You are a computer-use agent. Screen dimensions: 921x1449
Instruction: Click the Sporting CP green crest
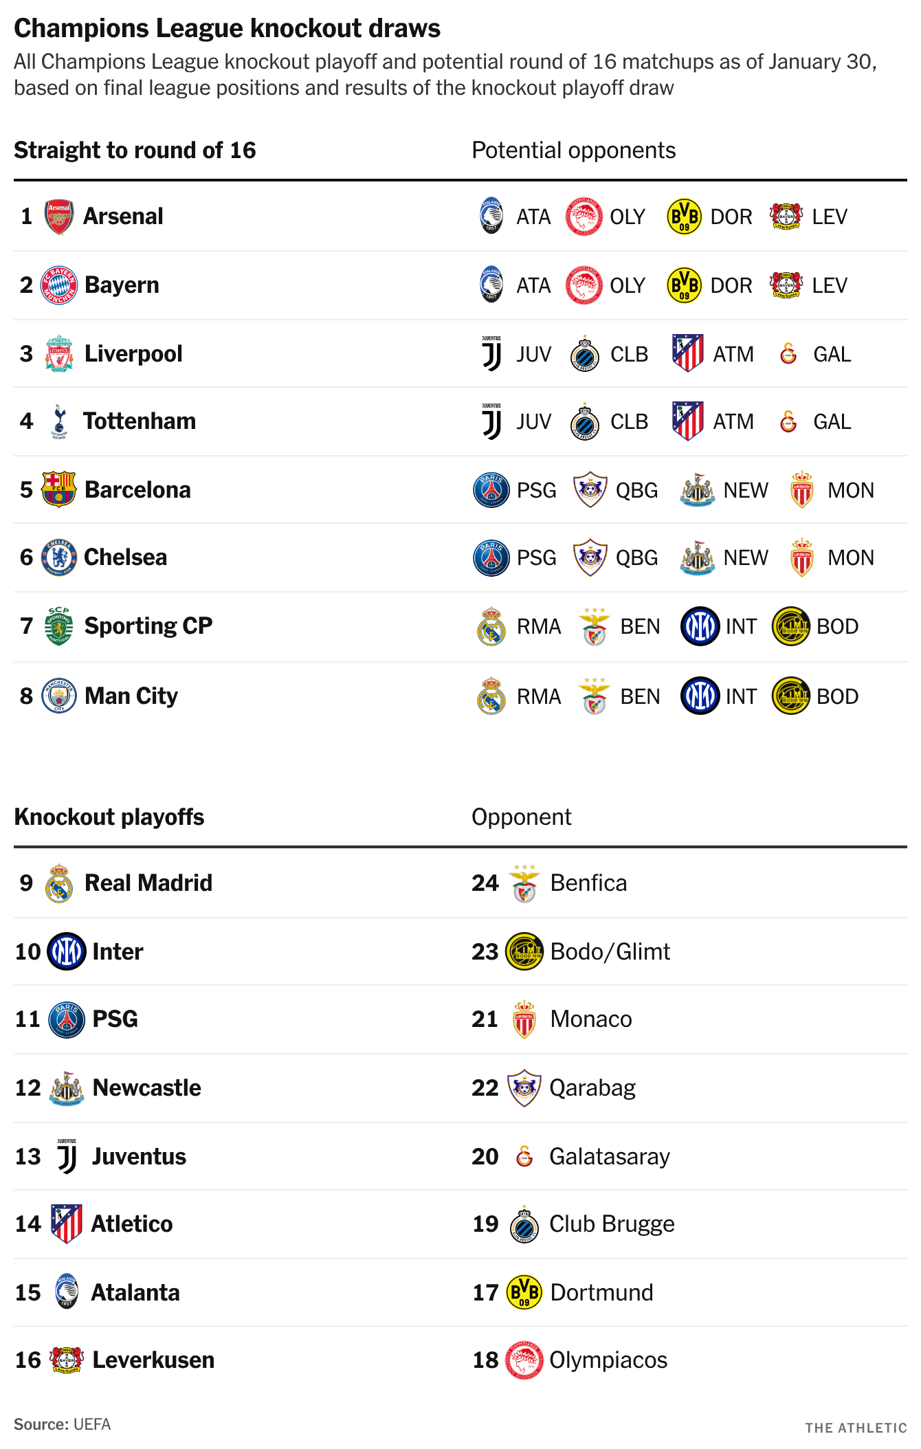point(59,626)
